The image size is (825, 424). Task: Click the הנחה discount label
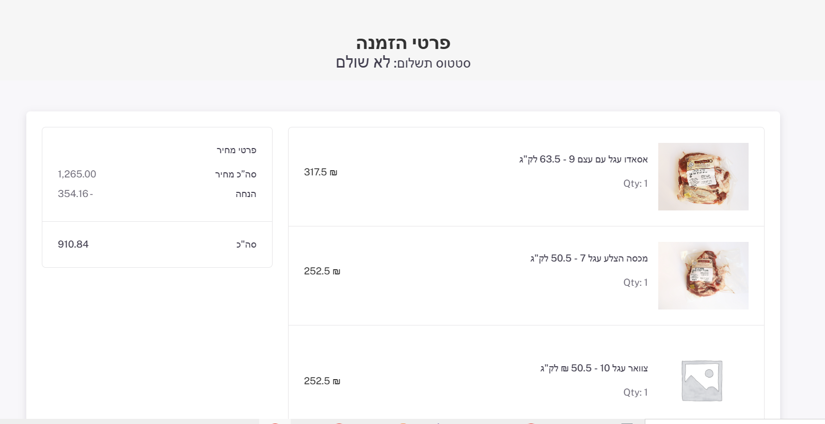(x=246, y=194)
